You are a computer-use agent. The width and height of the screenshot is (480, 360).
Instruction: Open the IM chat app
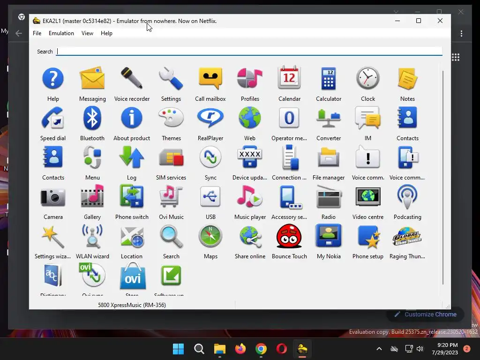point(368,118)
